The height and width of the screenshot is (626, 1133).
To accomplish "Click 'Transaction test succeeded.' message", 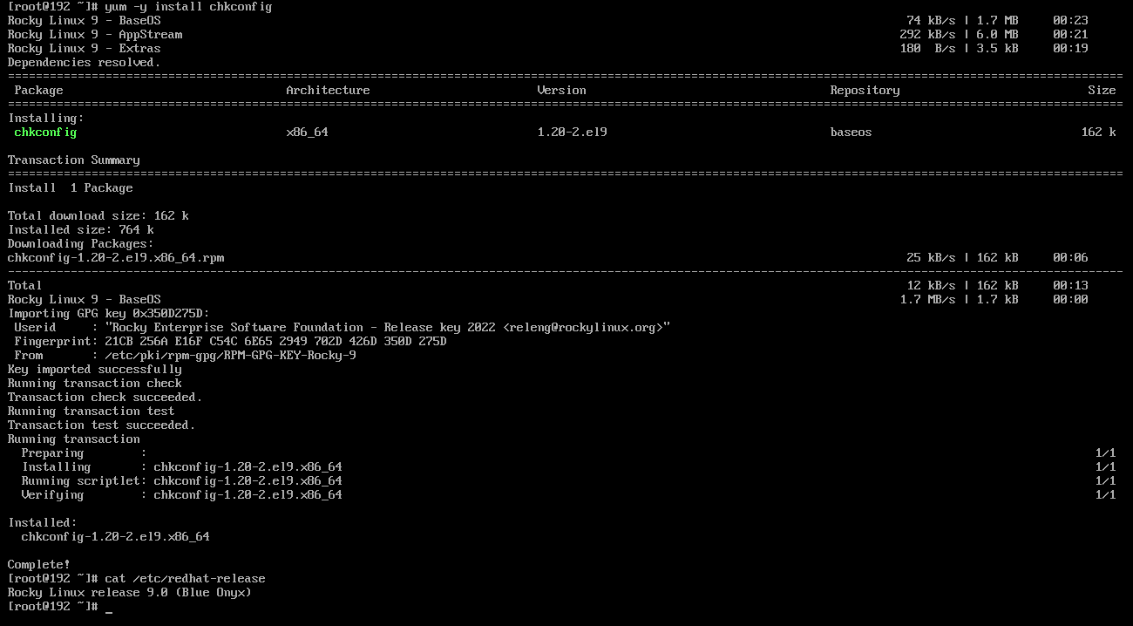I will [102, 425].
